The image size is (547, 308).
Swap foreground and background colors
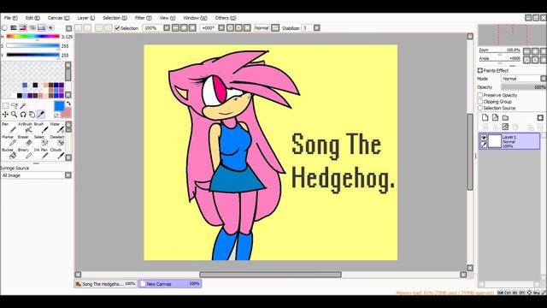68,104
